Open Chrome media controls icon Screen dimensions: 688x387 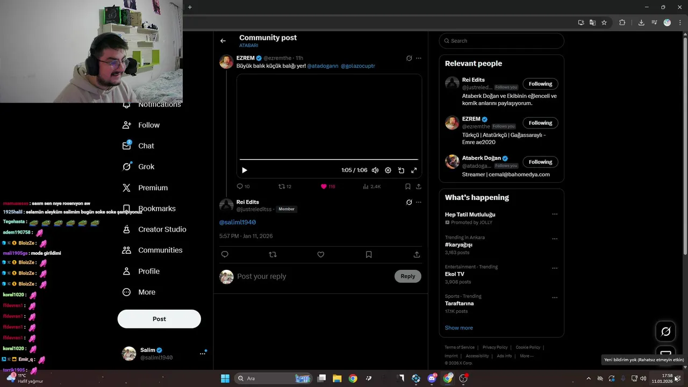pos(654,23)
